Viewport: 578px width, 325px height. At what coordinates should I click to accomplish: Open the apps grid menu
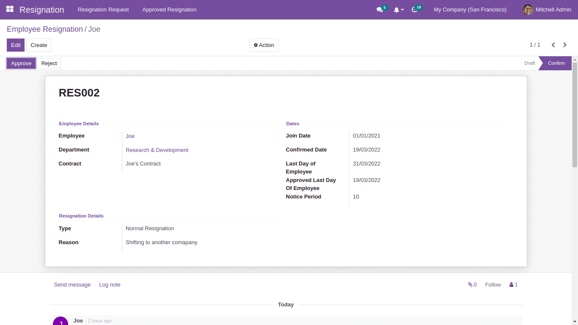click(9, 9)
